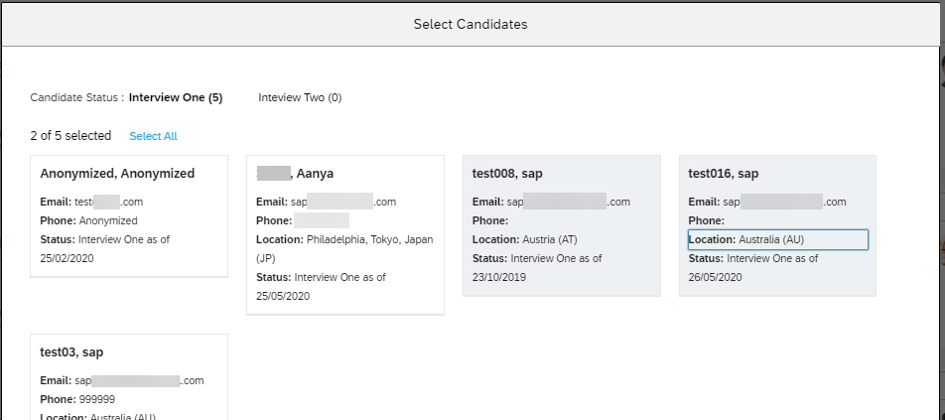Click Aanya's location 'Philadelphia, Tokyo, Japan' text
This screenshot has height=420, width=945.
pyautogui.click(x=344, y=249)
